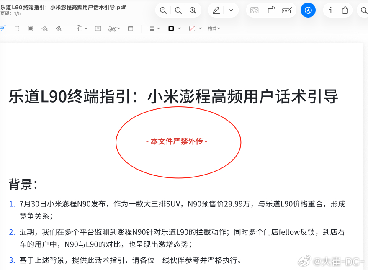Expand the Shapes dropdown arrow
The width and height of the screenshot is (368, 270).
coord(86,28)
